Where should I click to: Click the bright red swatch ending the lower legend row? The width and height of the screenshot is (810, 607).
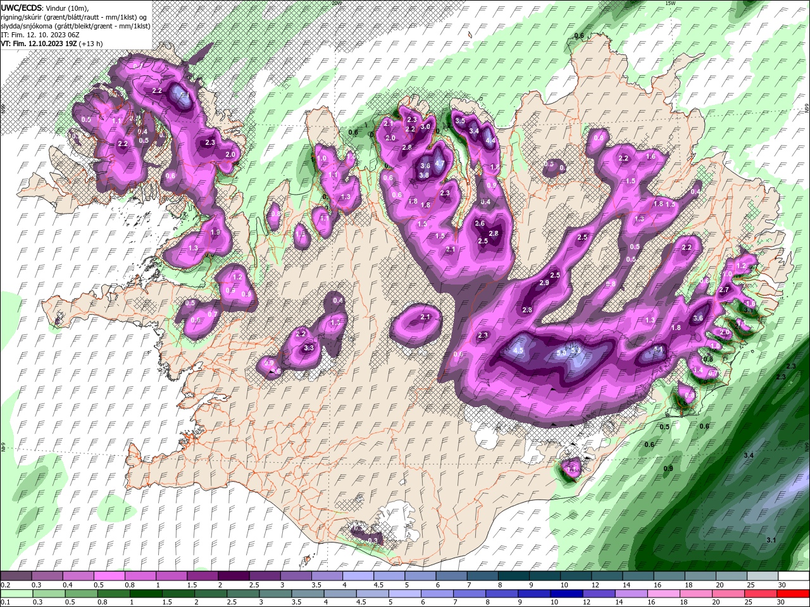[794, 594]
